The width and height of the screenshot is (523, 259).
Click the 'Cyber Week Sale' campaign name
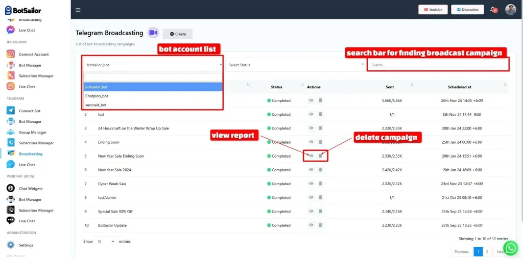[112, 184]
